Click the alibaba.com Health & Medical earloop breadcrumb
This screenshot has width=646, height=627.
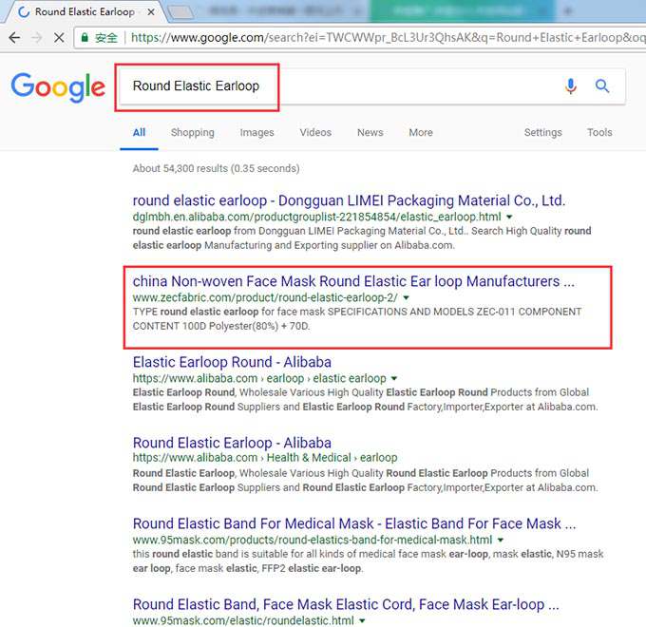tap(265, 458)
